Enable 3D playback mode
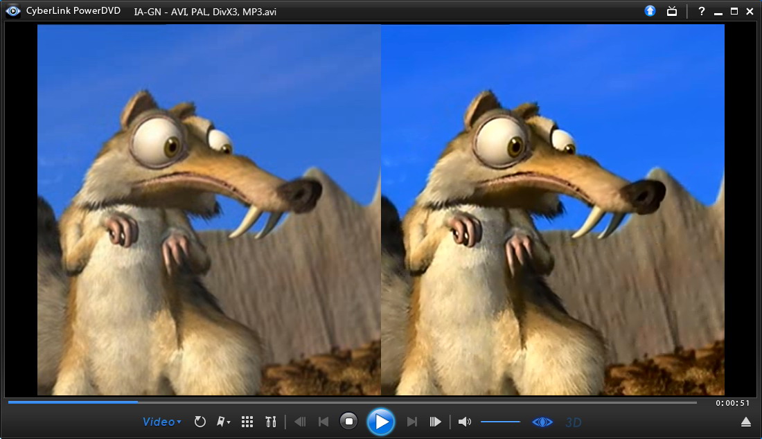The image size is (762, 439). 574,422
